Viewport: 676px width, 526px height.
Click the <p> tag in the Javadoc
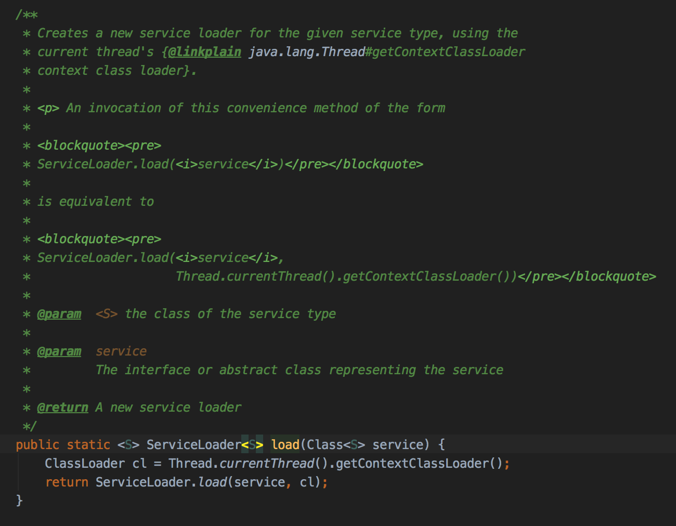point(48,108)
